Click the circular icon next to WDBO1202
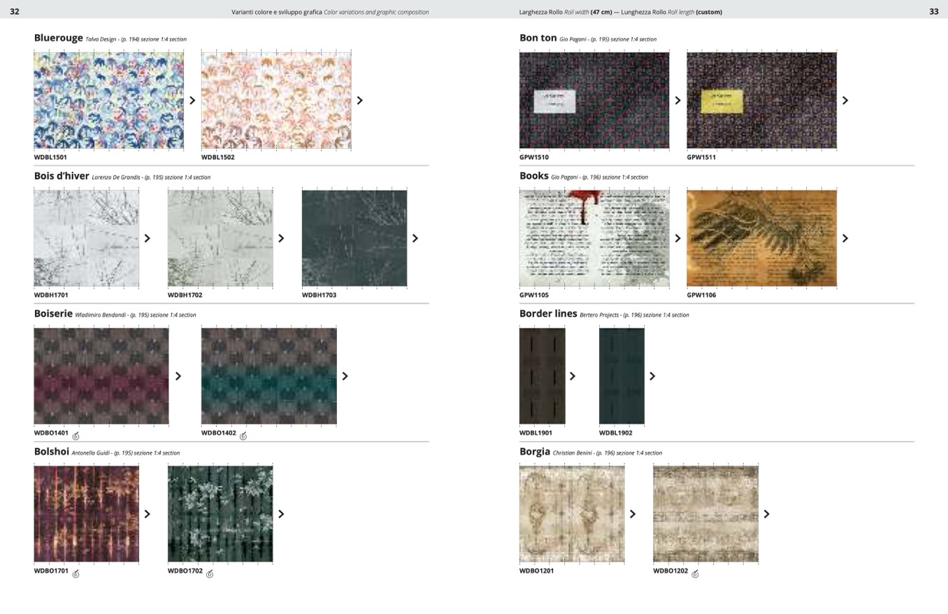The width and height of the screenshot is (948, 614). 695,574
